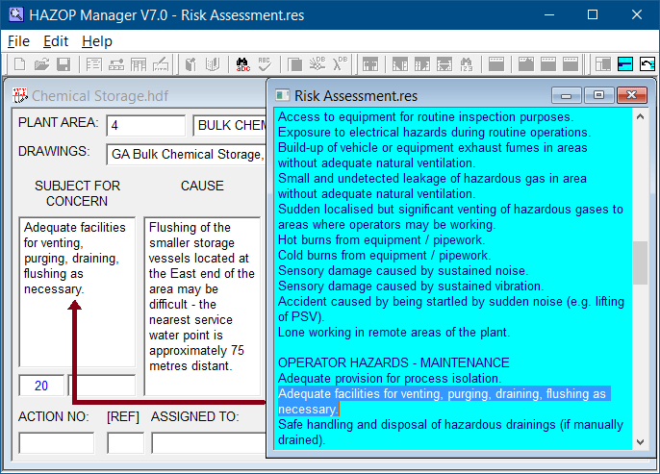660x474 pixels.
Task: Click the copy pages toolbar icon
Action: click(x=295, y=64)
